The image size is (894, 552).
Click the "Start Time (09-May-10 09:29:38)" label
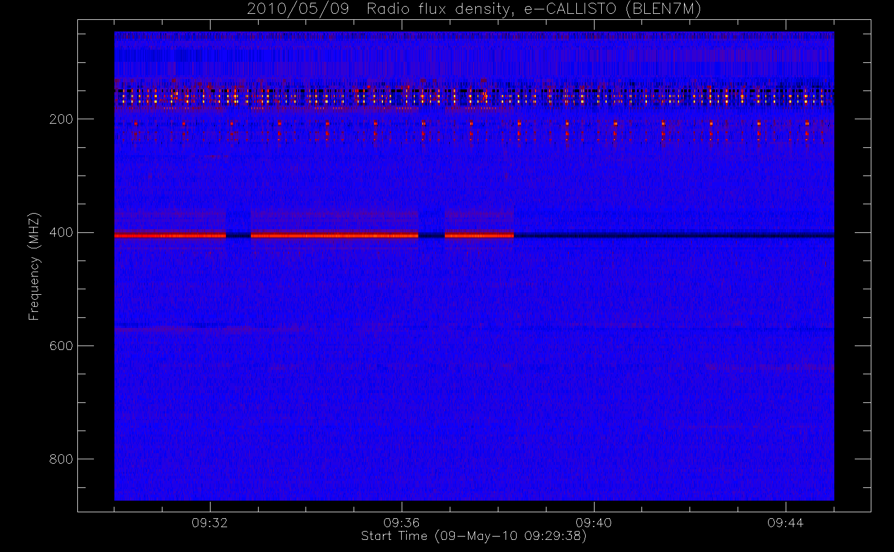pos(474,536)
